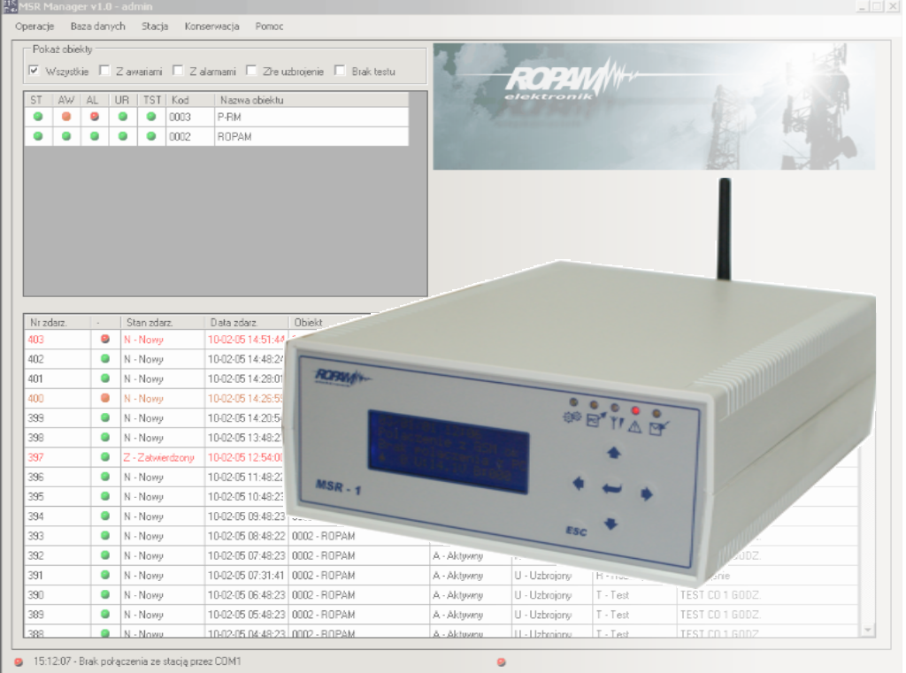Click the Nr zdarz. column header
Screen dimensions: 906x673
pyautogui.click(x=58, y=322)
